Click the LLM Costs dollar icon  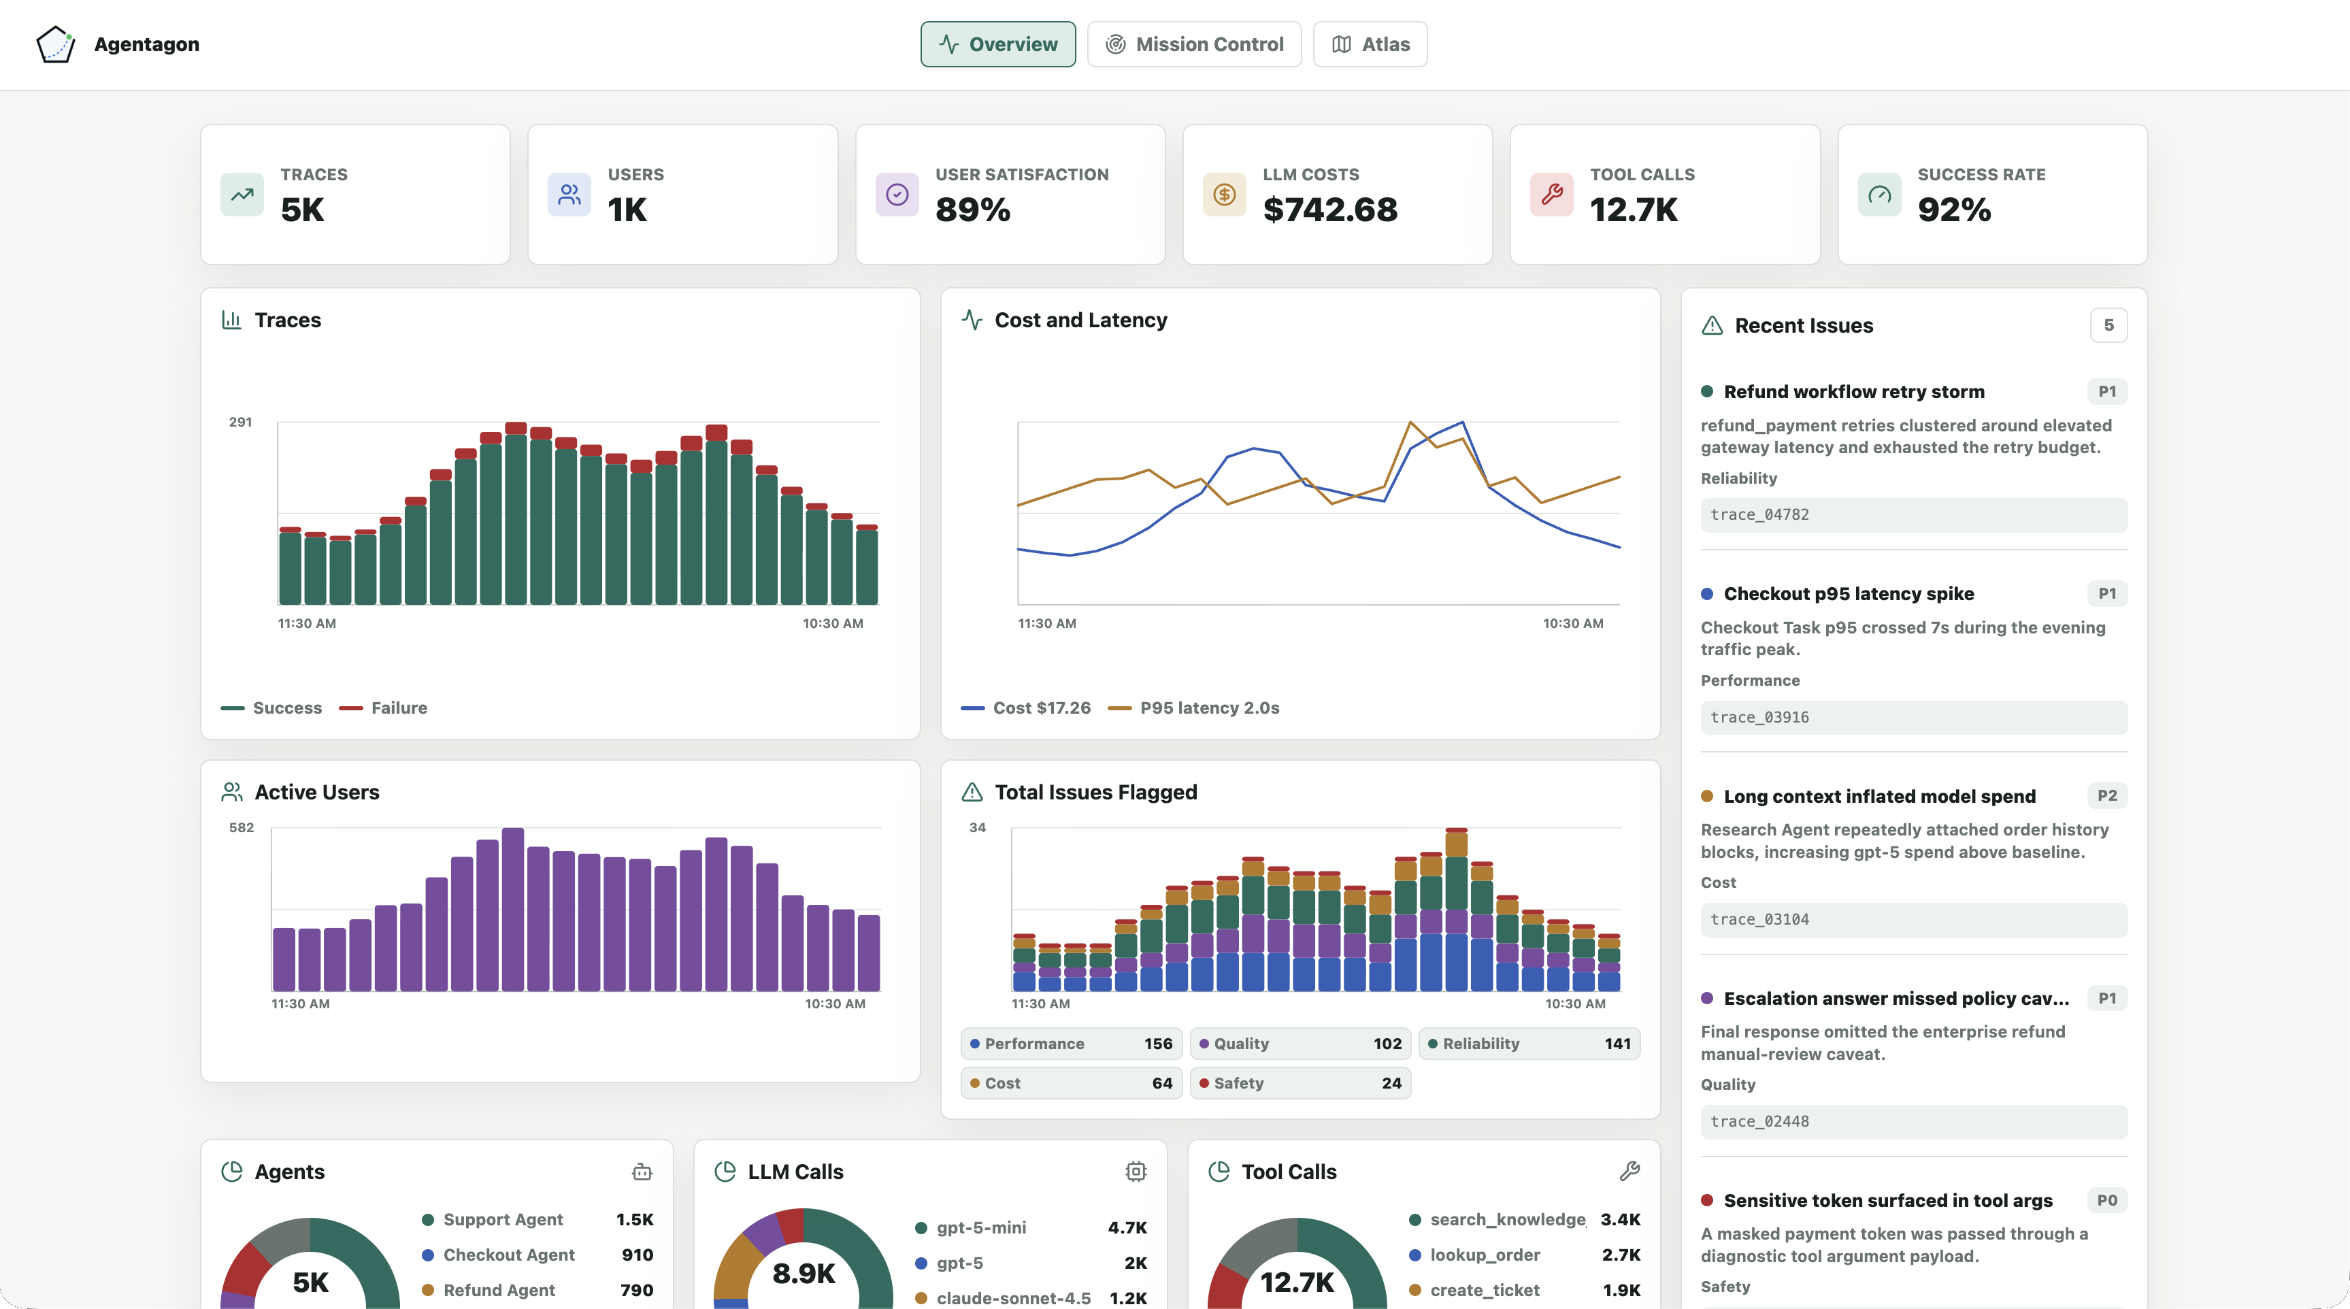[1224, 195]
